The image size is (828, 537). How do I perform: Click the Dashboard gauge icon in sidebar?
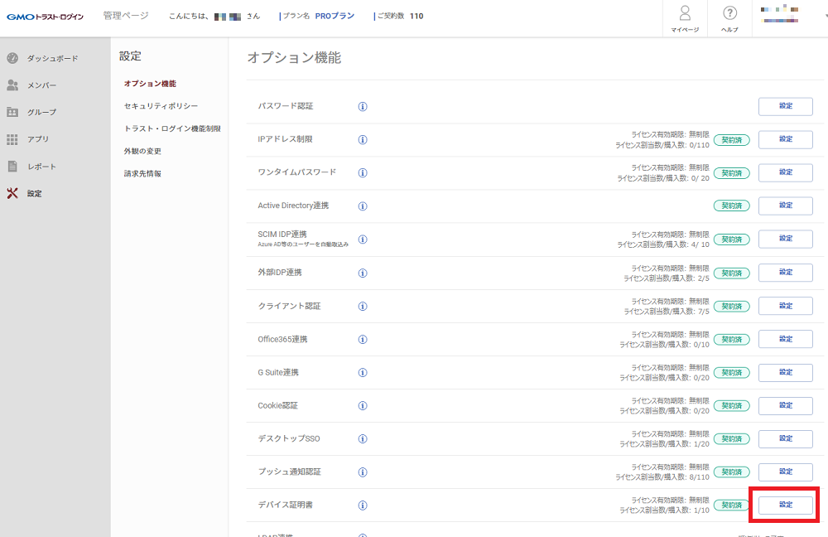pos(12,58)
